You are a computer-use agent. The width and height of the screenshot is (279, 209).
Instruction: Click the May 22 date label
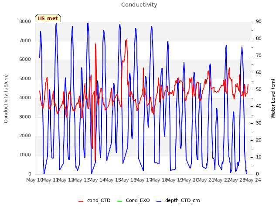click(x=222, y=180)
